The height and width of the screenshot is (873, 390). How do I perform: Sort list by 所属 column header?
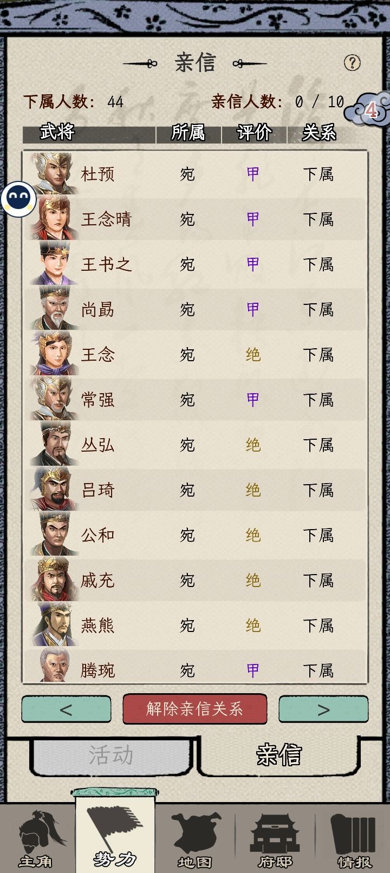(x=188, y=133)
